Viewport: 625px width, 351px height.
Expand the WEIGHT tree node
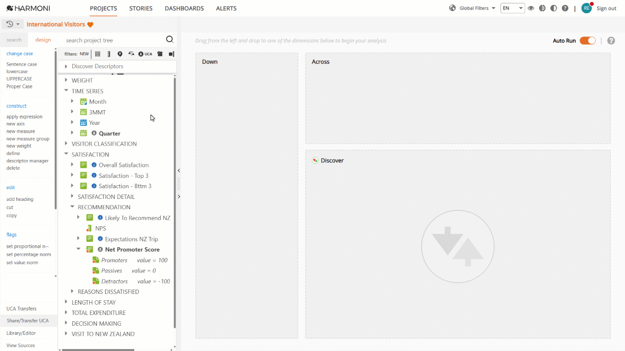coord(66,80)
